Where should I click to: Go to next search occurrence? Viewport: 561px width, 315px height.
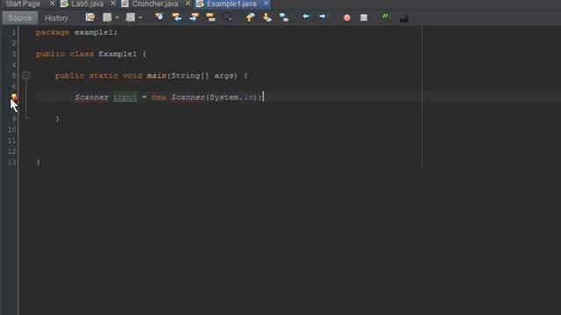pyautogui.click(x=194, y=17)
